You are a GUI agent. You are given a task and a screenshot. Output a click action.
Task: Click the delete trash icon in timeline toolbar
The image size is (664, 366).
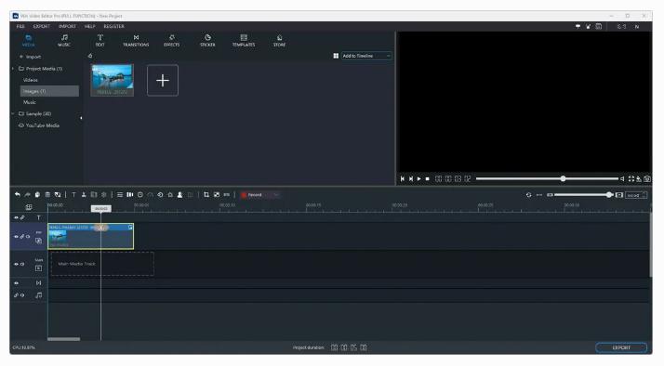tap(47, 195)
